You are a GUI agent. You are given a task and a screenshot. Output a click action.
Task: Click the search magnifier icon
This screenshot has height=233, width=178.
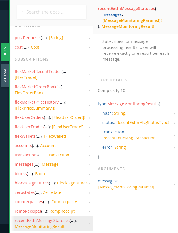22,12
